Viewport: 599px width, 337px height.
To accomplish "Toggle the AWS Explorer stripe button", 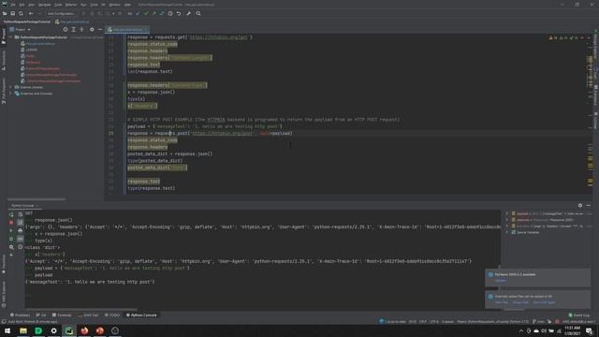I will point(4,295).
